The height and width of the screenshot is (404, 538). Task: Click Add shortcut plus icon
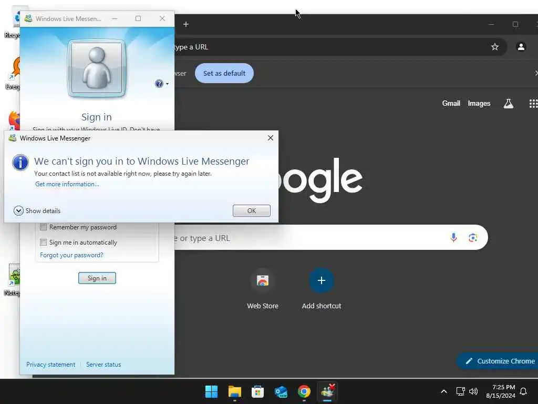click(321, 280)
